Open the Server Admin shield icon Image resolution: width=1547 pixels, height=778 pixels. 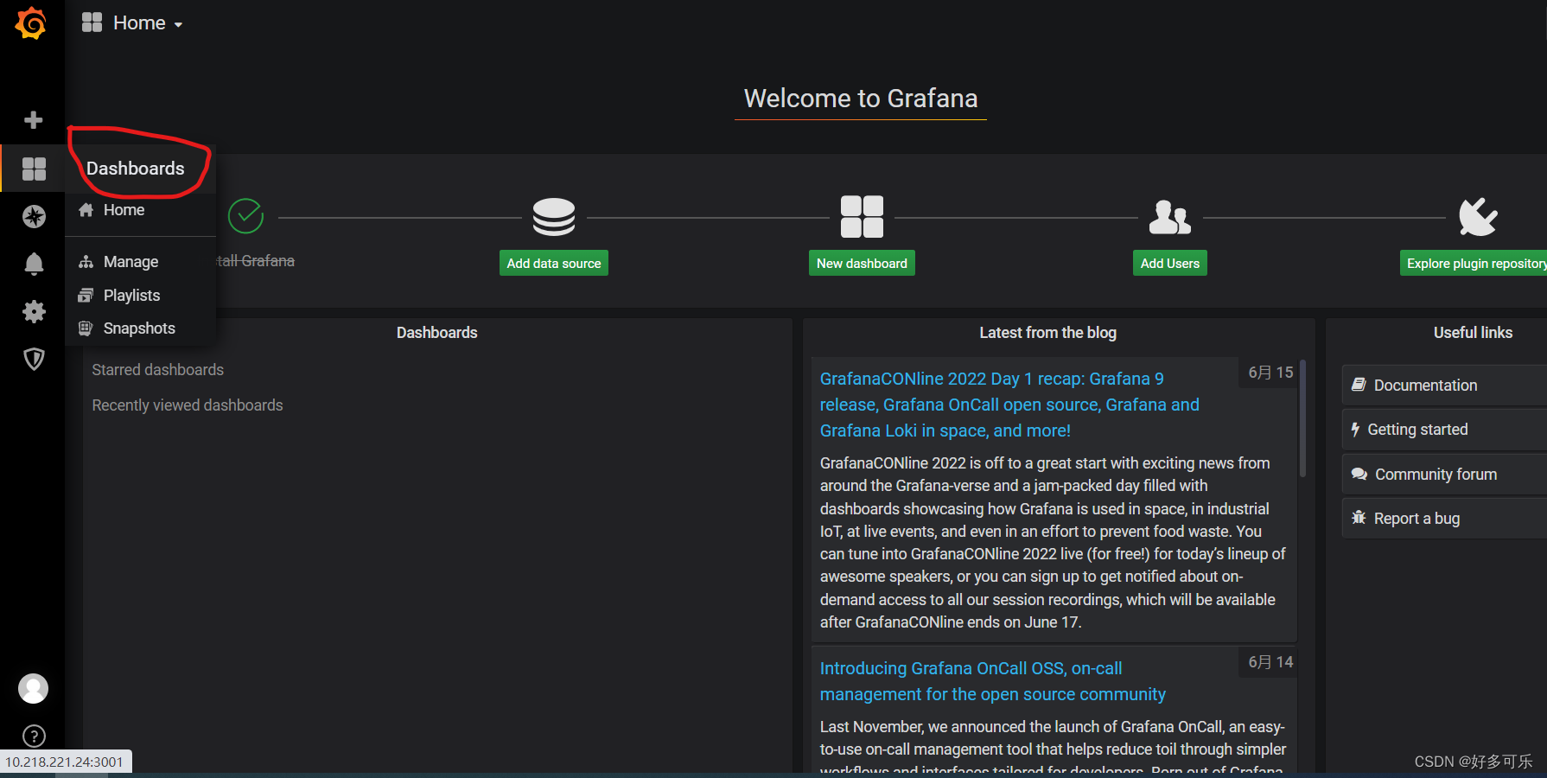point(34,359)
